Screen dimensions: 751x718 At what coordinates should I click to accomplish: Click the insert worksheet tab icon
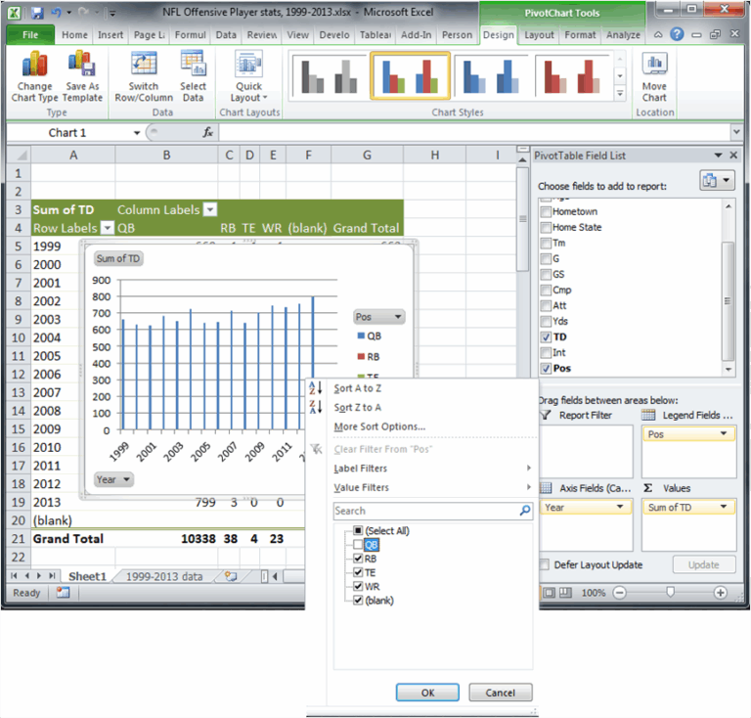click(x=231, y=576)
